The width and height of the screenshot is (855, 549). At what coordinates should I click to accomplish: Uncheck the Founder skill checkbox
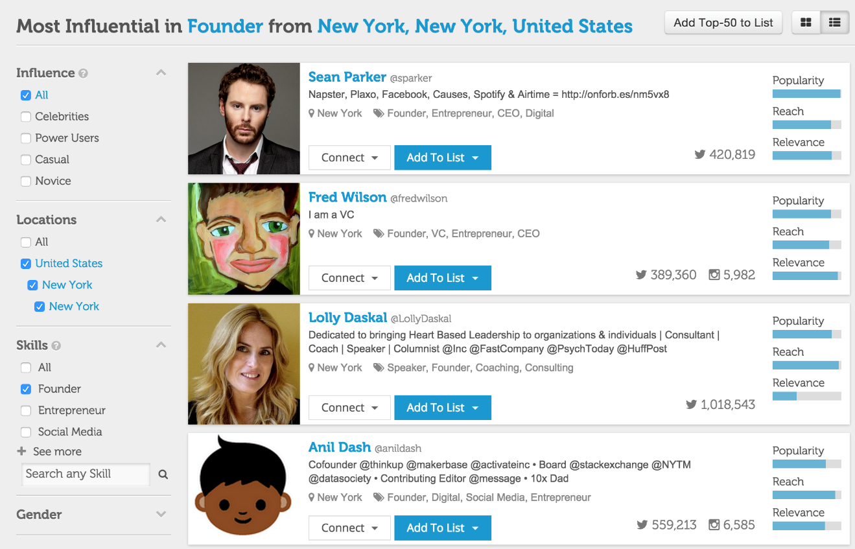click(x=26, y=389)
